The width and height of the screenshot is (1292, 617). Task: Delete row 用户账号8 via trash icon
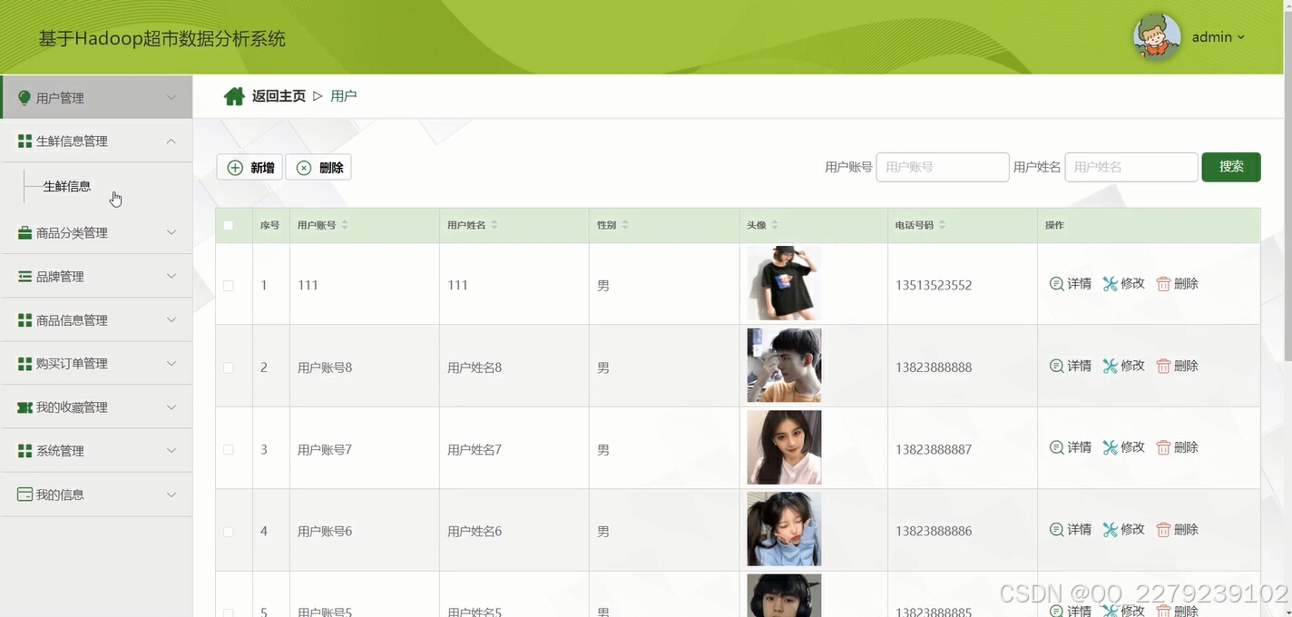(1163, 366)
